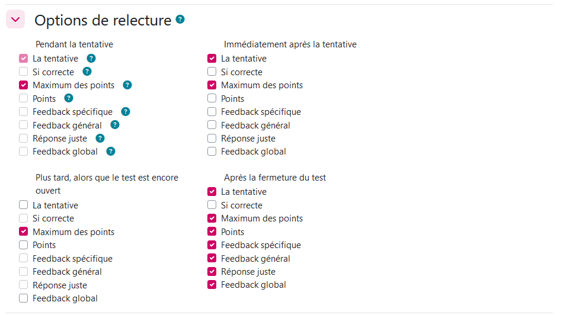Image resolution: width=570 pixels, height=315 pixels.
Task: Disable Maximum des points under Pendant la tentative
Action: point(24,85)
